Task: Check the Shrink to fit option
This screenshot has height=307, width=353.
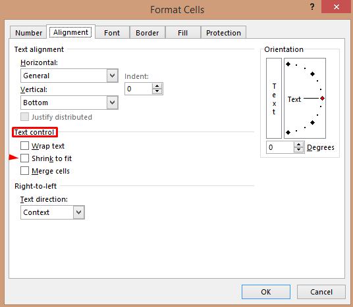Action: (x=24, y=158)
